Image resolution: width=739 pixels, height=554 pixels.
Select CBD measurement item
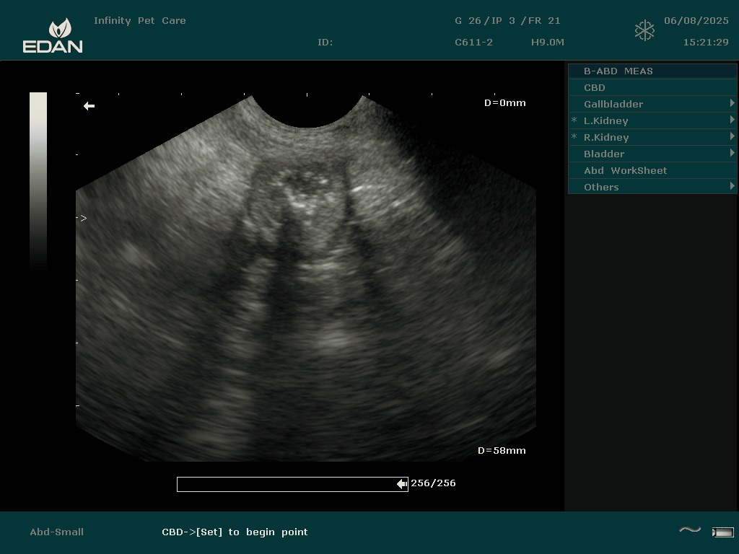(595, 87)
